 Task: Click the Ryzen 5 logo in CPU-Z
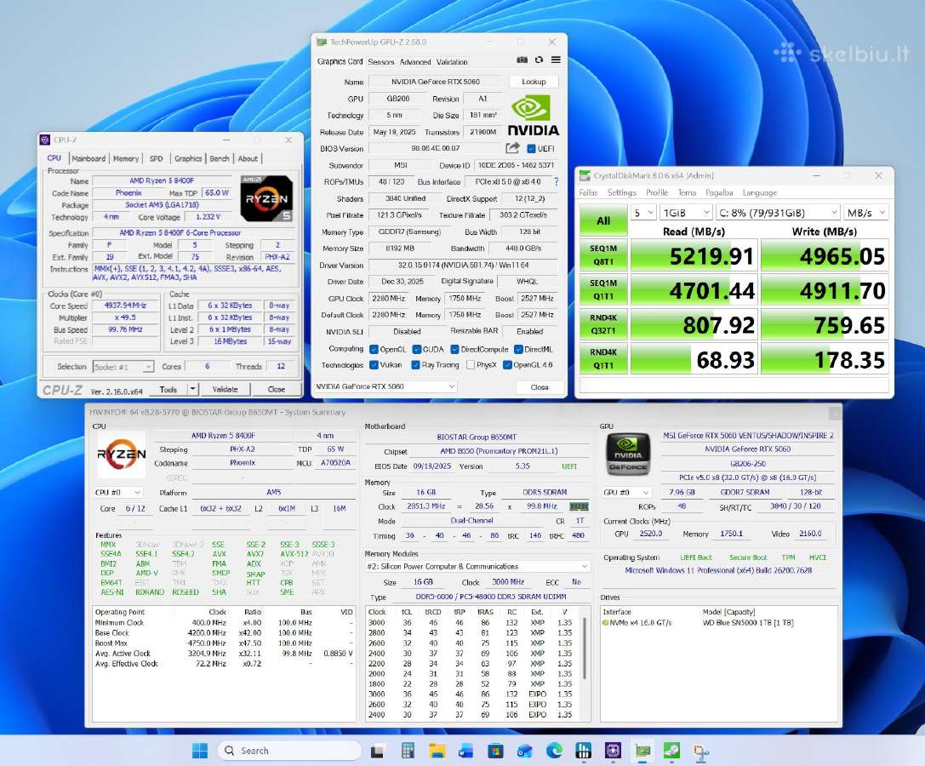click(x=266, y=198)
